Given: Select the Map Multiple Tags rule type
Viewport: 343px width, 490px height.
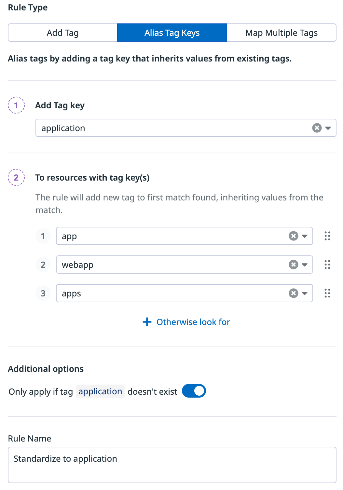Looking at the screenshot, I should [281, 33].
